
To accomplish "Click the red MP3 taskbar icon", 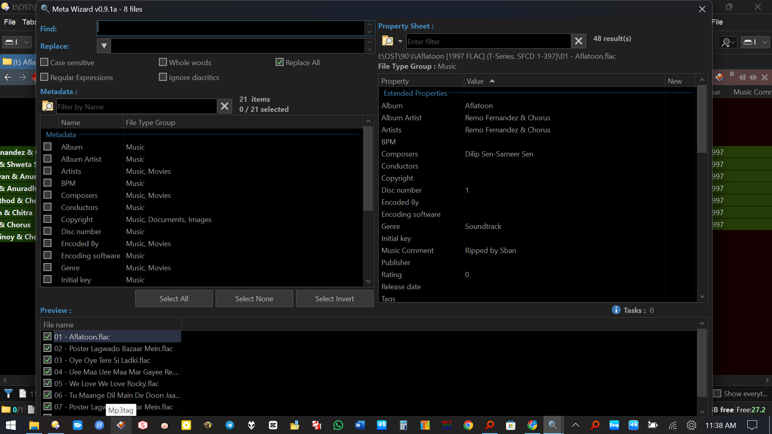I will pos(447,425).
